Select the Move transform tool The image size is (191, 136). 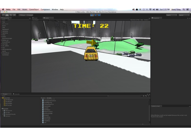pos(7,15)
